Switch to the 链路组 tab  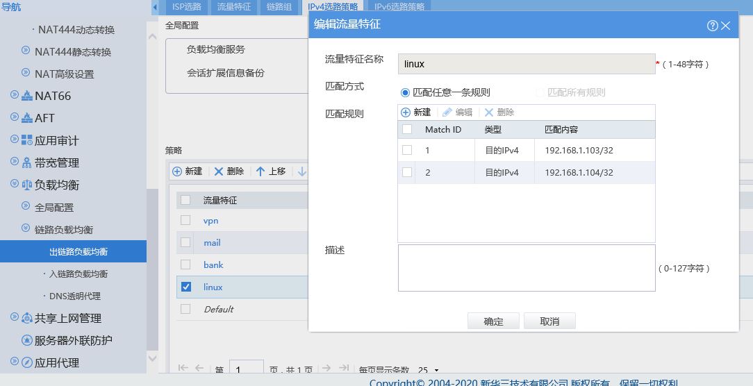coord(279,7)
